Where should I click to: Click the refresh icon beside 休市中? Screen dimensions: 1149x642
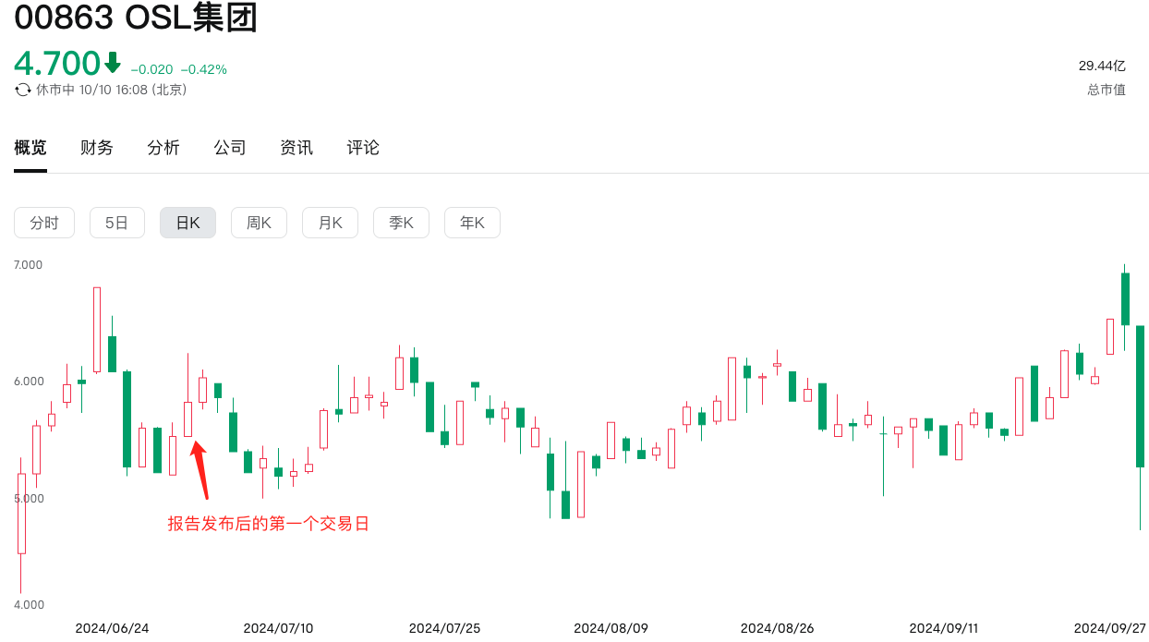23,91
